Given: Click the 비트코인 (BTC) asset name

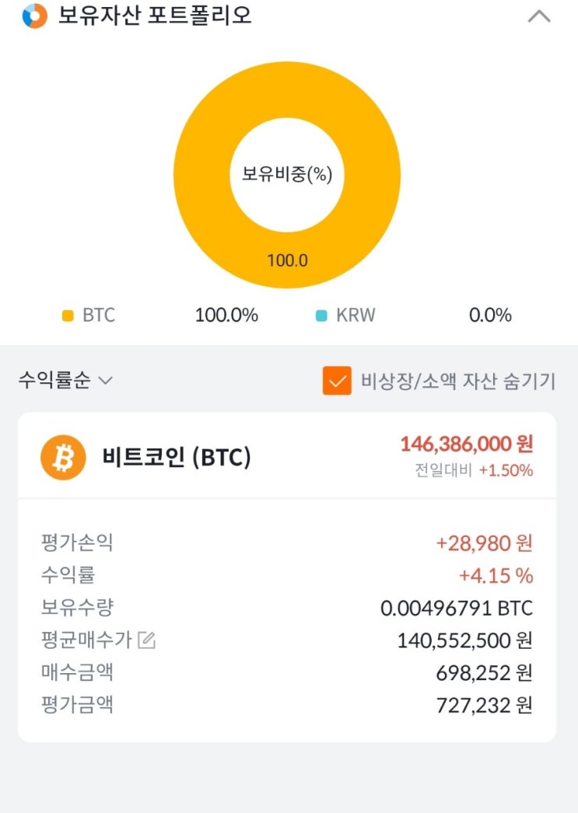Looking at the screenshot, I should [177, 458].
